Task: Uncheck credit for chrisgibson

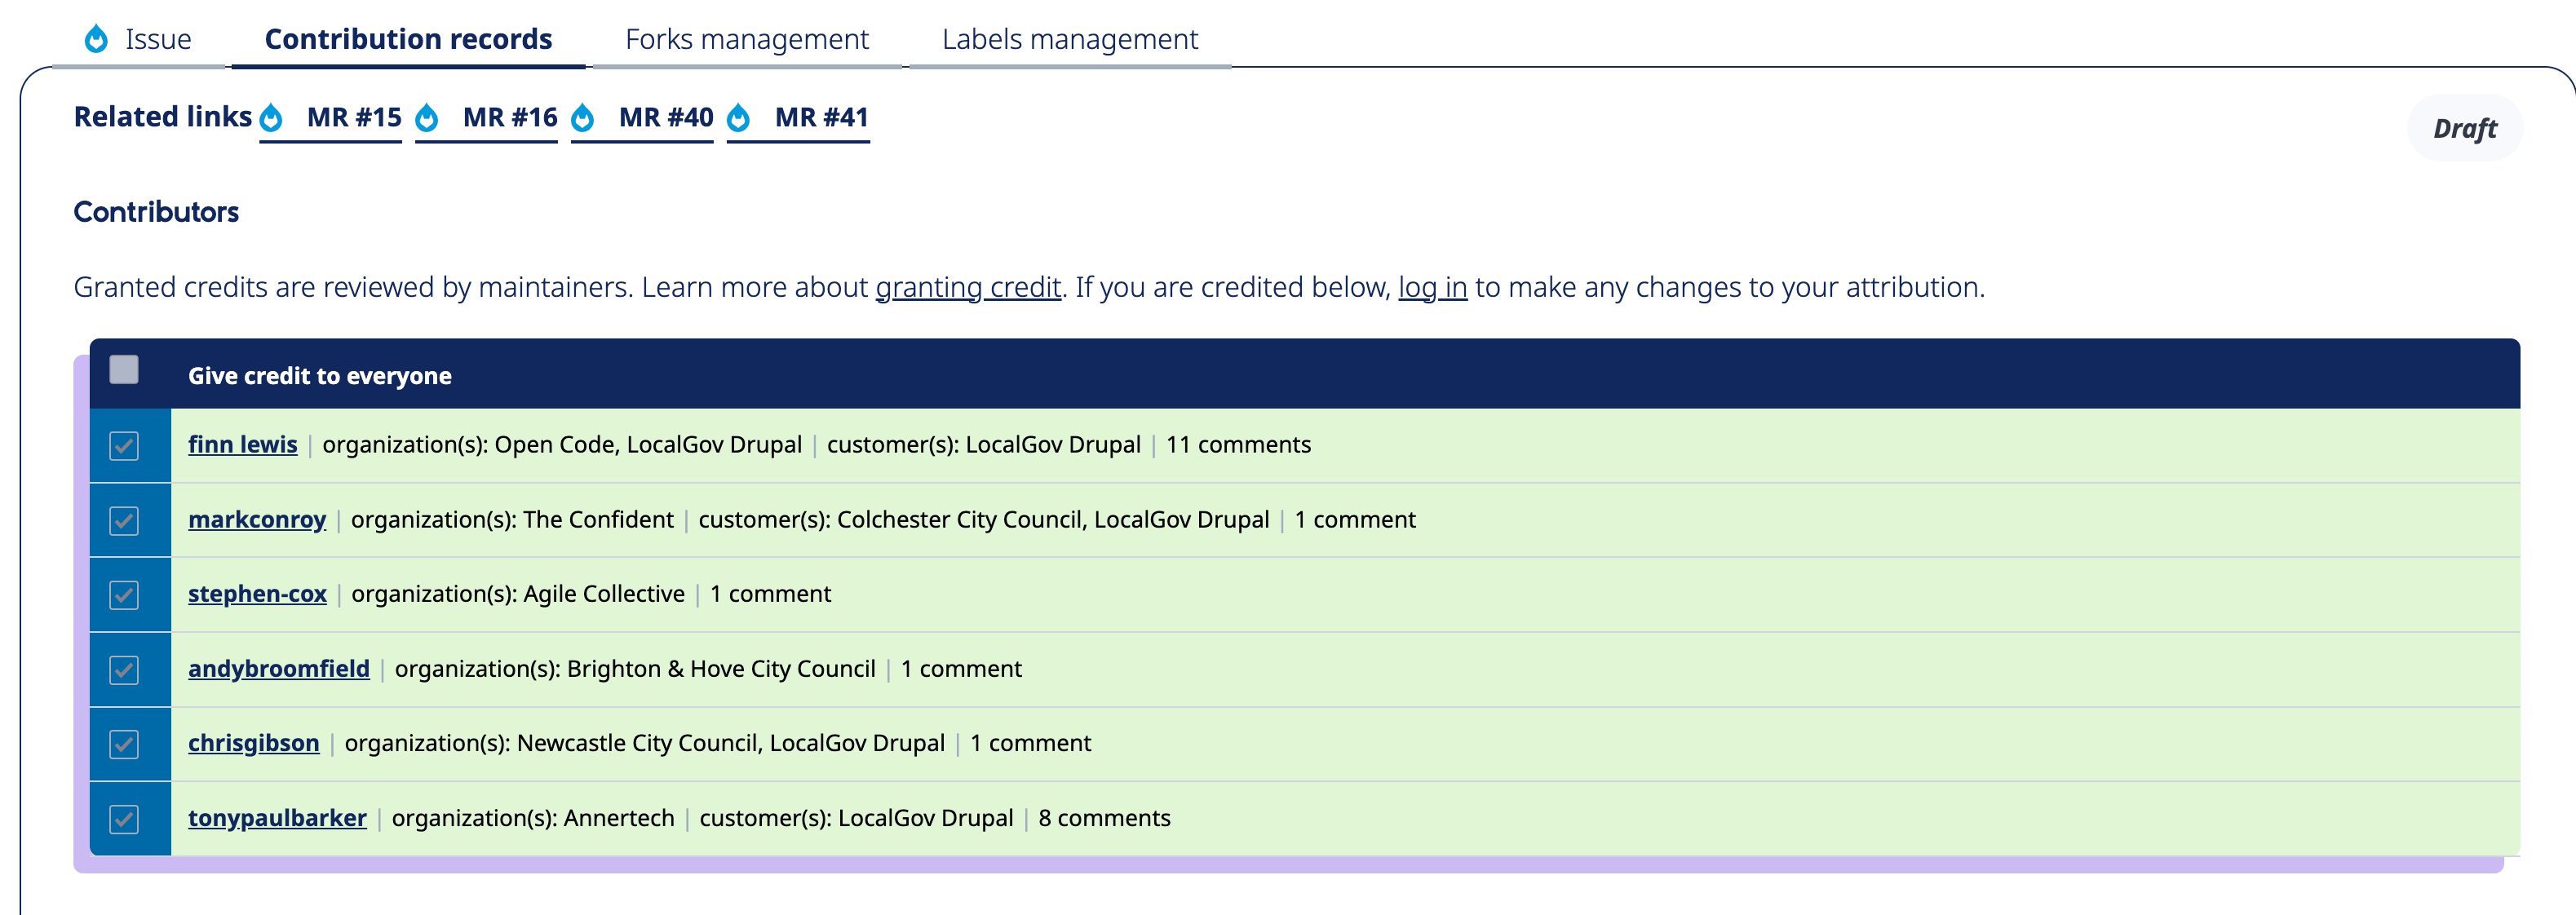Action: coord(124,744)
